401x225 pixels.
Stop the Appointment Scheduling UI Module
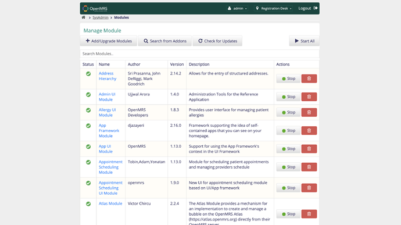[x=288, y=188]
